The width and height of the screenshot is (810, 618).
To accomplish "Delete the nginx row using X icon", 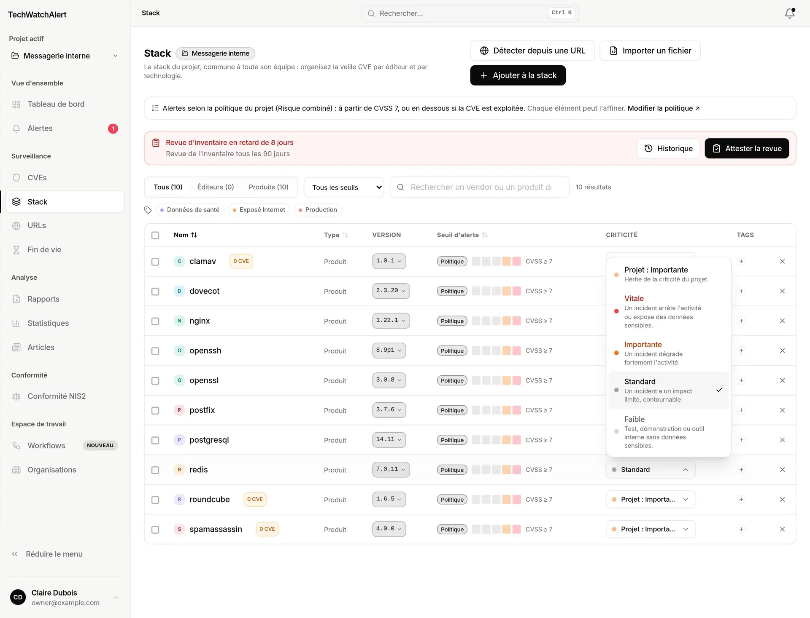I will (x=782, y=321).
